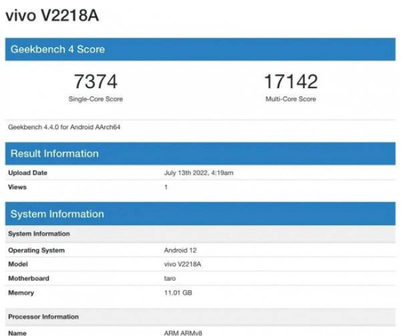Click the July 13th 2022 upload date value

pyautogui.click(x=199, y=173)
